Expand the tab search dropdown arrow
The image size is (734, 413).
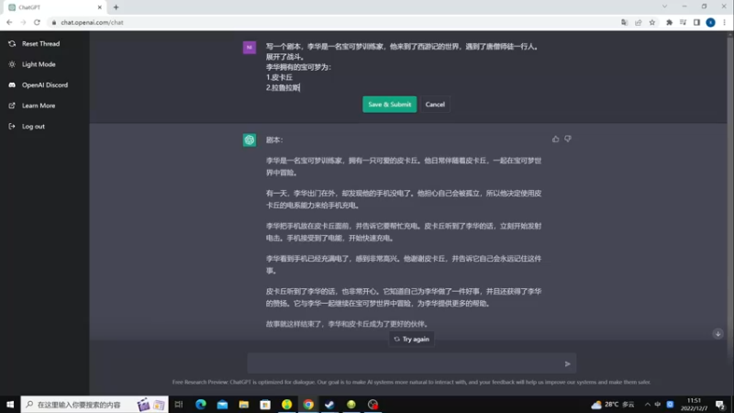[x=664, y=6]
